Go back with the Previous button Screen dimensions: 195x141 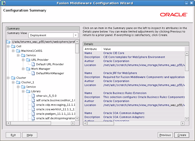(x=165, y=135)
